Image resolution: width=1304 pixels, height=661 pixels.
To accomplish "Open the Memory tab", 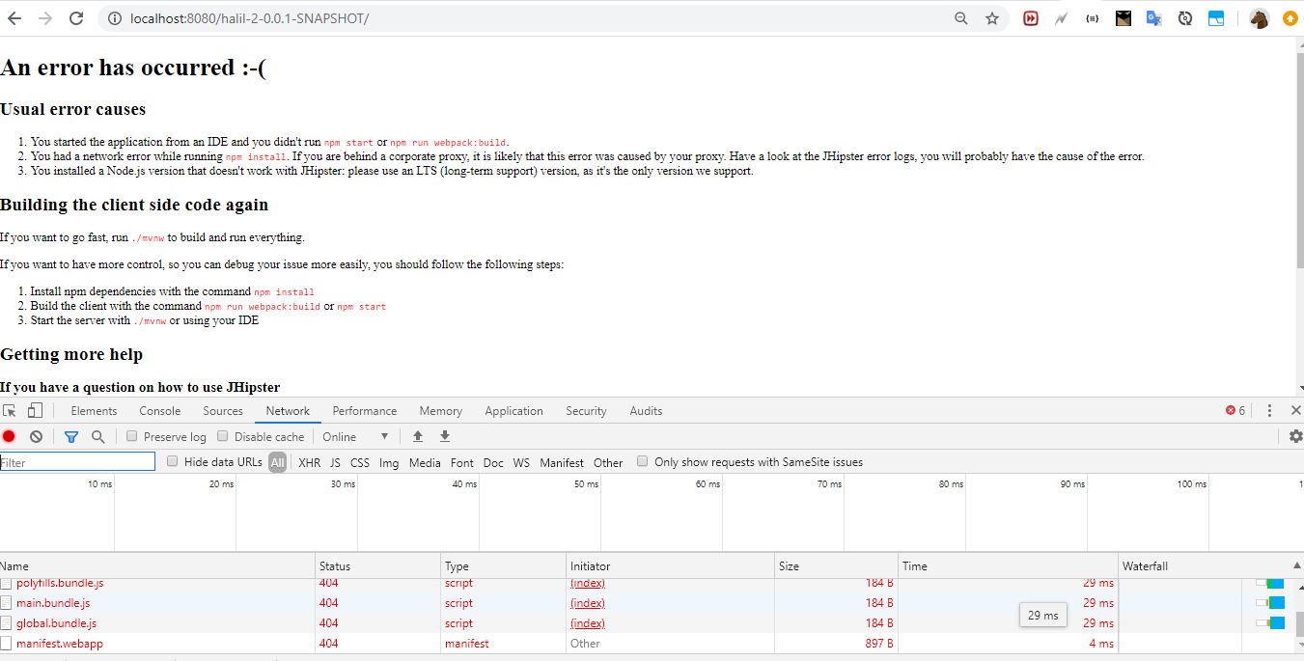I will pos(441,410).
